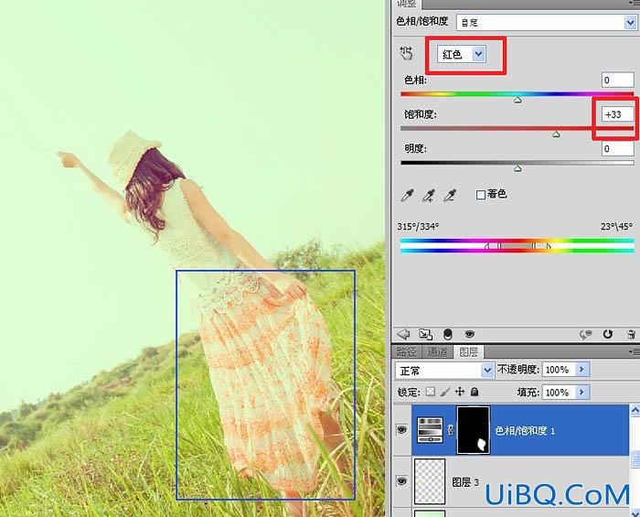Screen dimensions: 640x517
Task: Click the 饱和度 saturation slider handle
Action: click(x=556, y=134)
